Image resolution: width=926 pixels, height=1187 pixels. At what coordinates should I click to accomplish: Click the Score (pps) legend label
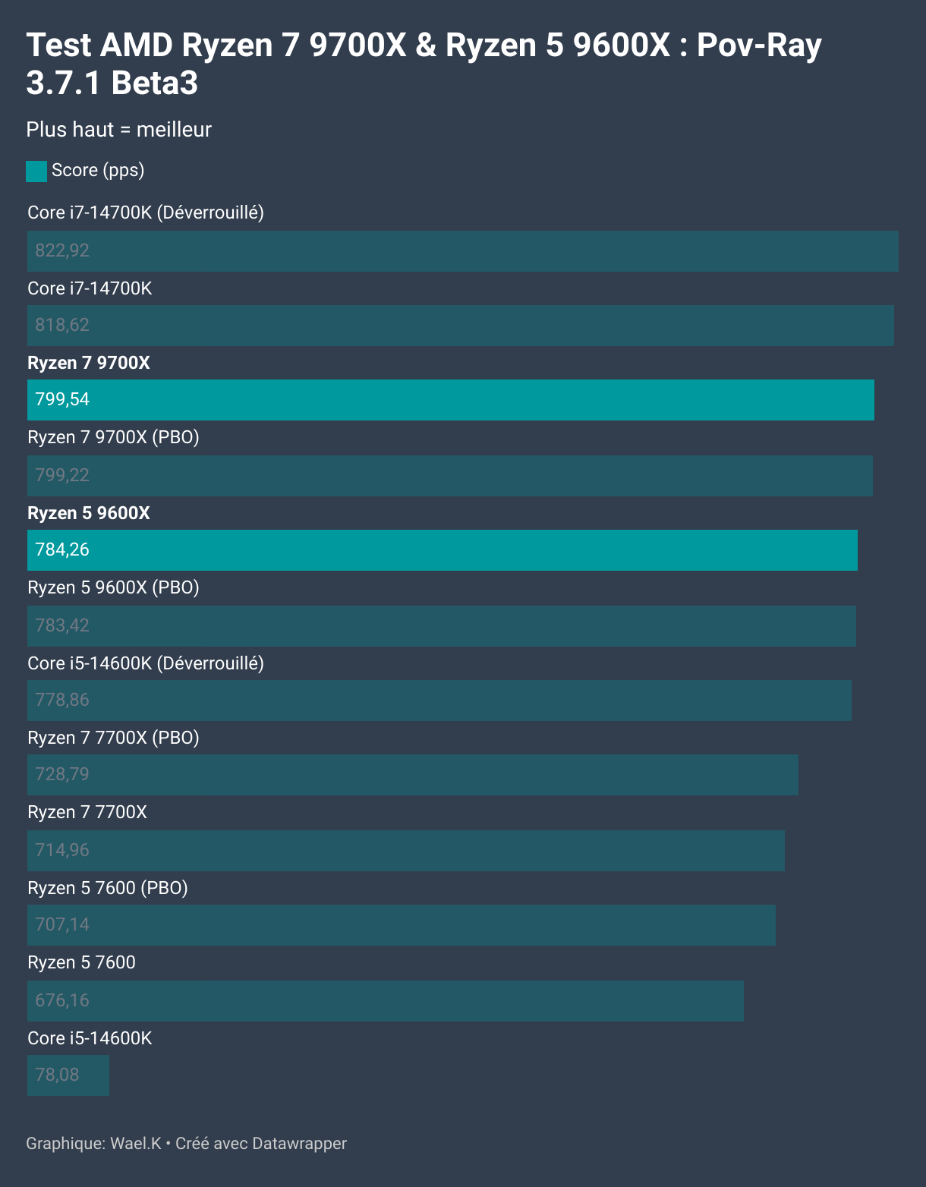[x=98, y=170]
